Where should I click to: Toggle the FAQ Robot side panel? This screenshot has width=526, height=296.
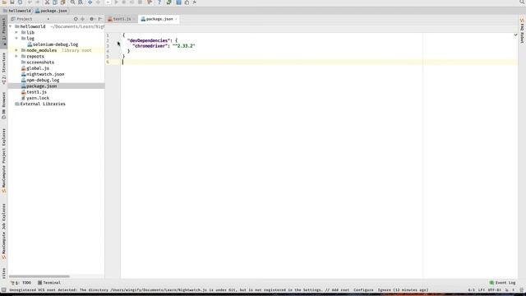click(522, 30)
